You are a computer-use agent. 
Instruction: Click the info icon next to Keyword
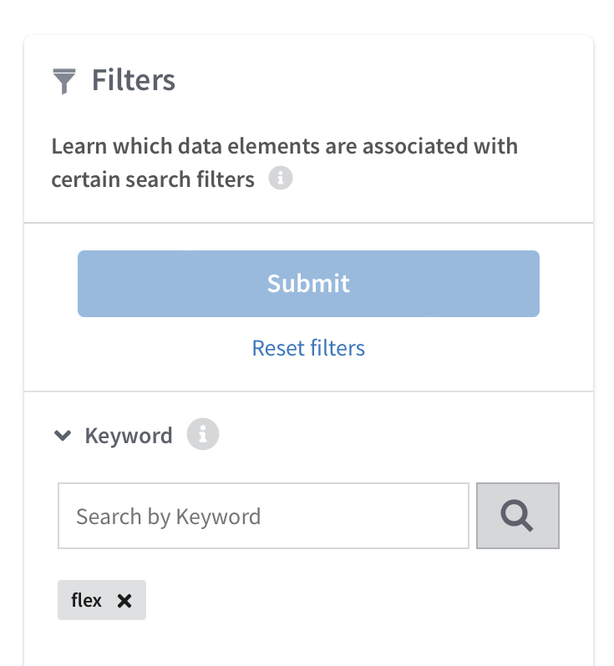pos(203,434)
